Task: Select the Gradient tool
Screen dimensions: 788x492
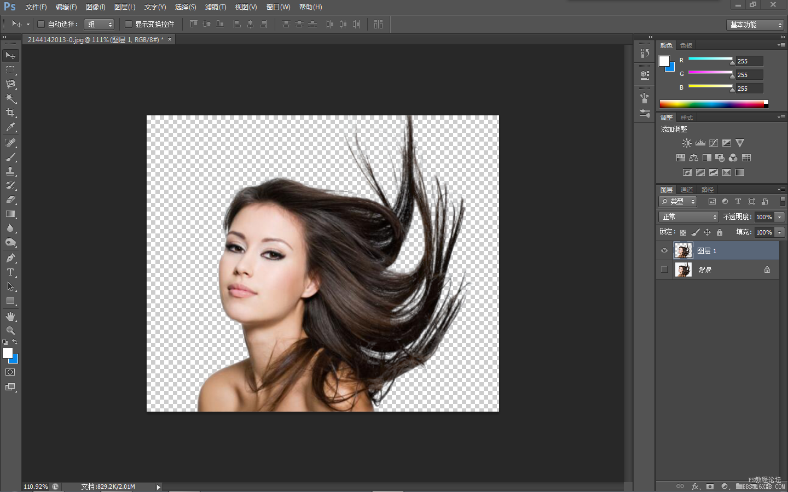Action: [x=10, y=214]
